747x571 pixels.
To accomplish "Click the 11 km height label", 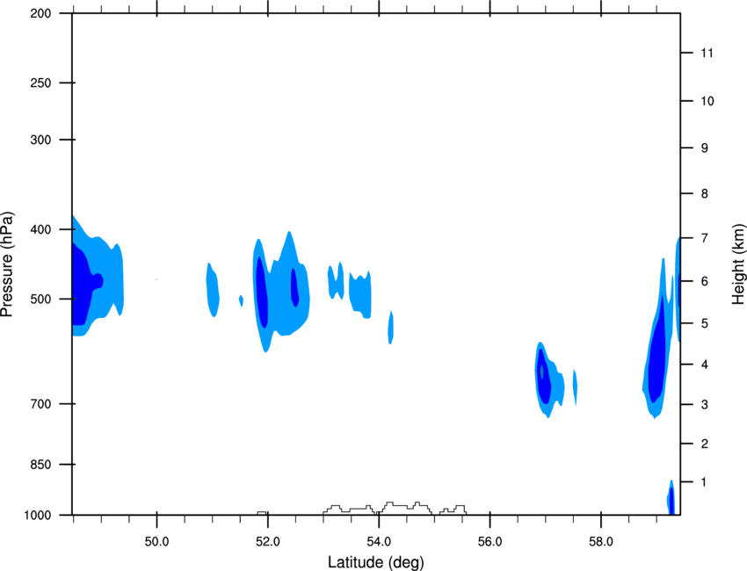I will point(707,53).
